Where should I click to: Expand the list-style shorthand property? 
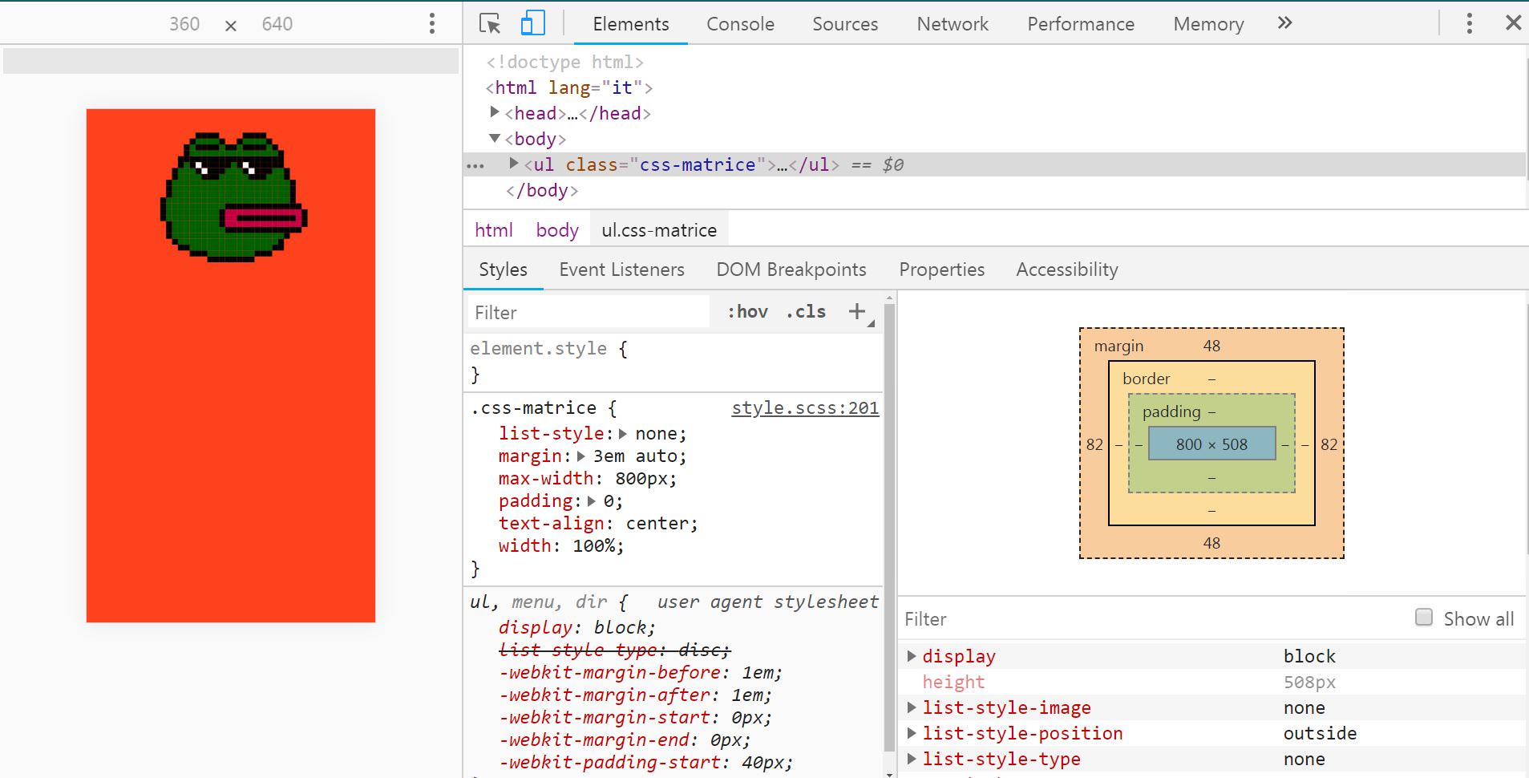[x=622, y=433]
